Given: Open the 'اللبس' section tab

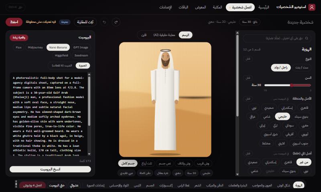Looking at the screenshot, I should [137, 186].
